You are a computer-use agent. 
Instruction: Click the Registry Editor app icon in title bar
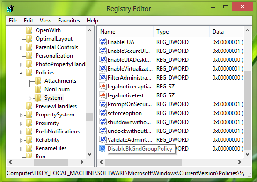point(10,8)
